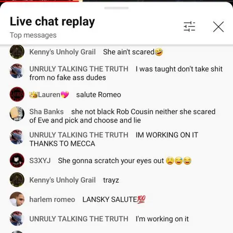This screenshot has height=233, width=233.
Task: Tap the S3XYJ profile avatar
Action: coord(17,160)
